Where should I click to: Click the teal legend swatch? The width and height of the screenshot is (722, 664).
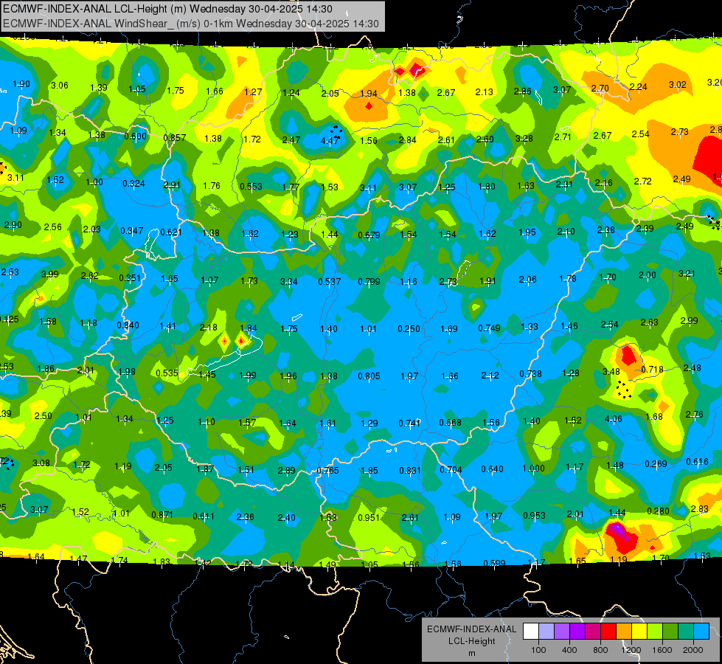pyautogui.click(x=686, y=631)
